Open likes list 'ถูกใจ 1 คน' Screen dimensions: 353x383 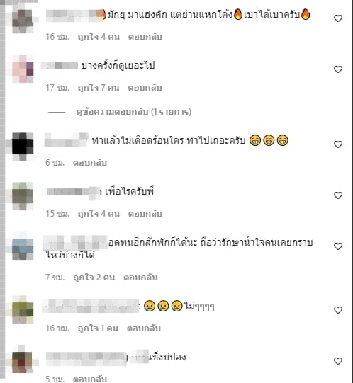tap(98, 328)
